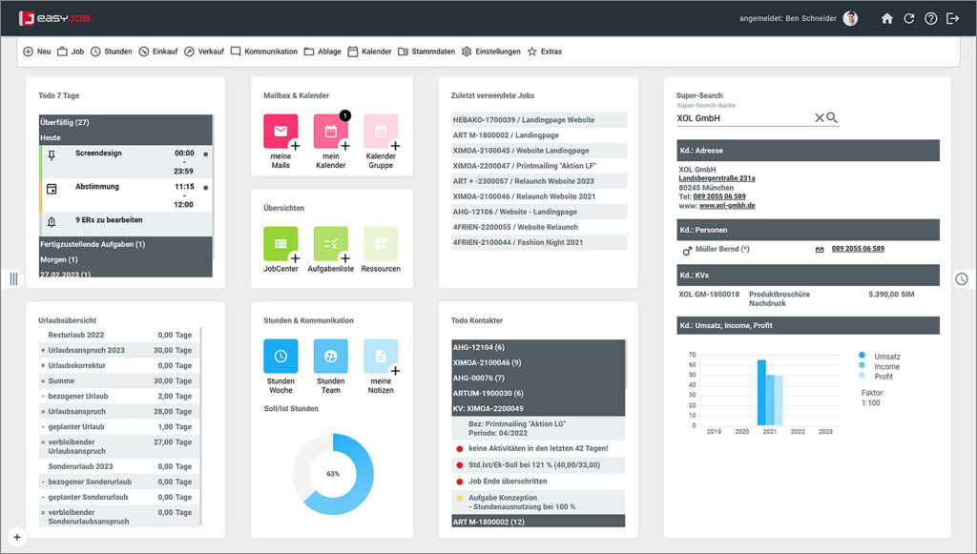The image size is (977, 554).
Task: Open the JobCenter overview tile
Action: click(281, 244)
